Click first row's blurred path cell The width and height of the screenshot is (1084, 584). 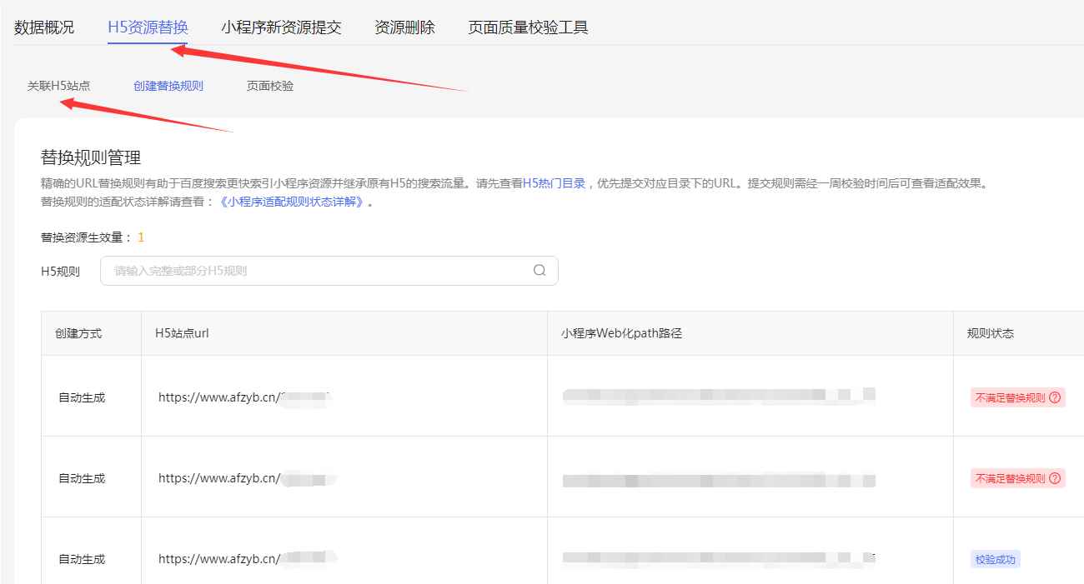750,397
